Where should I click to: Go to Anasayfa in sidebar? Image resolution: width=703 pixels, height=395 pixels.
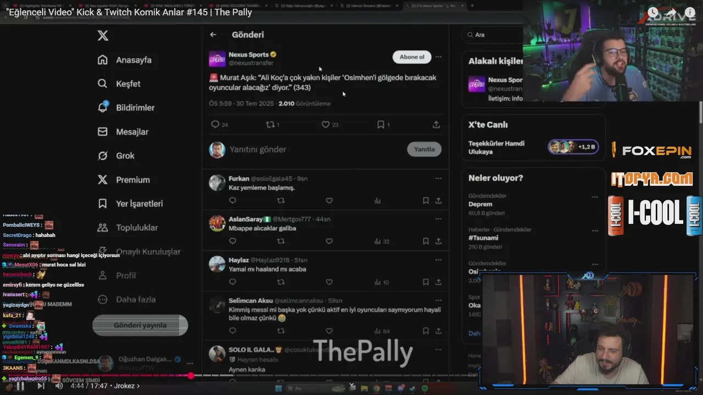[x=125, y=60]
